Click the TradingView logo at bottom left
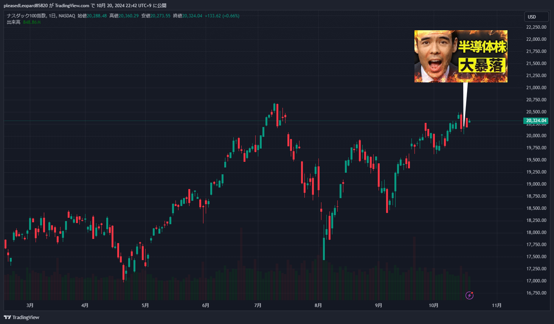 point(22,317)
